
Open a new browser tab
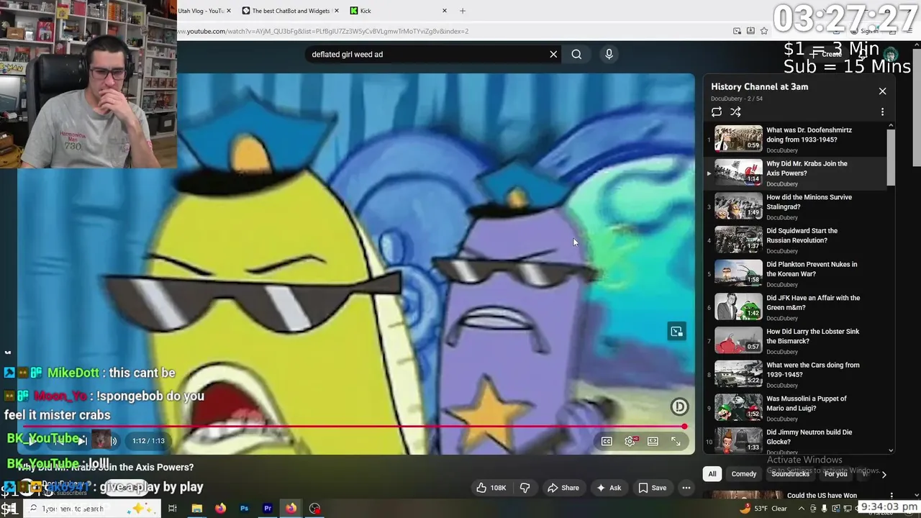463,11
